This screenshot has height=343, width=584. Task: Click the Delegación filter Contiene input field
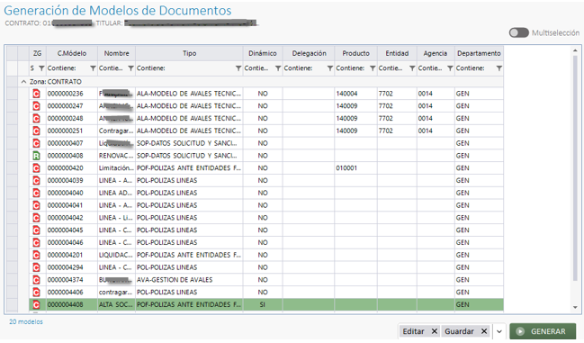[305, 68]
